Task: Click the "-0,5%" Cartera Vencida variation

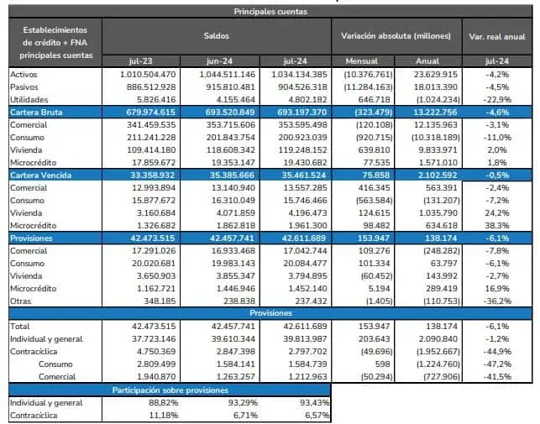Action: (497, 175)
